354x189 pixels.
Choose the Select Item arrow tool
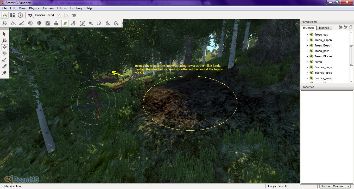click(x=4, y=34)
